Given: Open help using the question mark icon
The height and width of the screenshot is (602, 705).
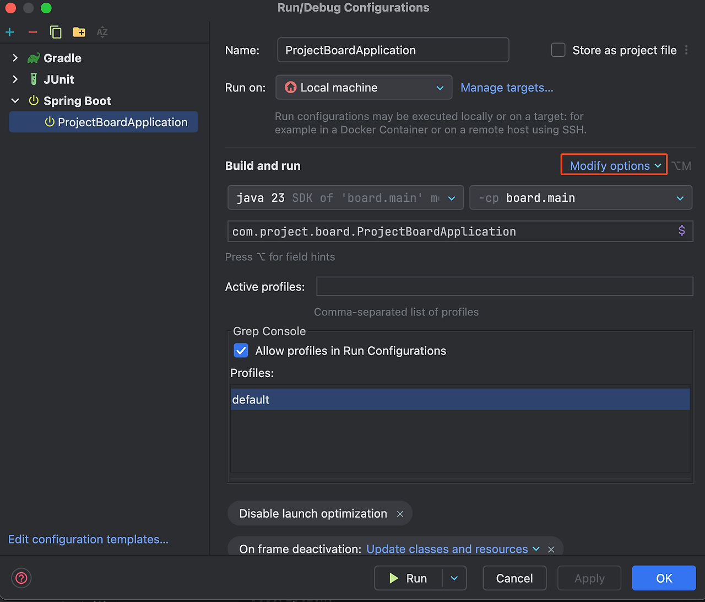Looking at the screenshot, I should point(21,578).
